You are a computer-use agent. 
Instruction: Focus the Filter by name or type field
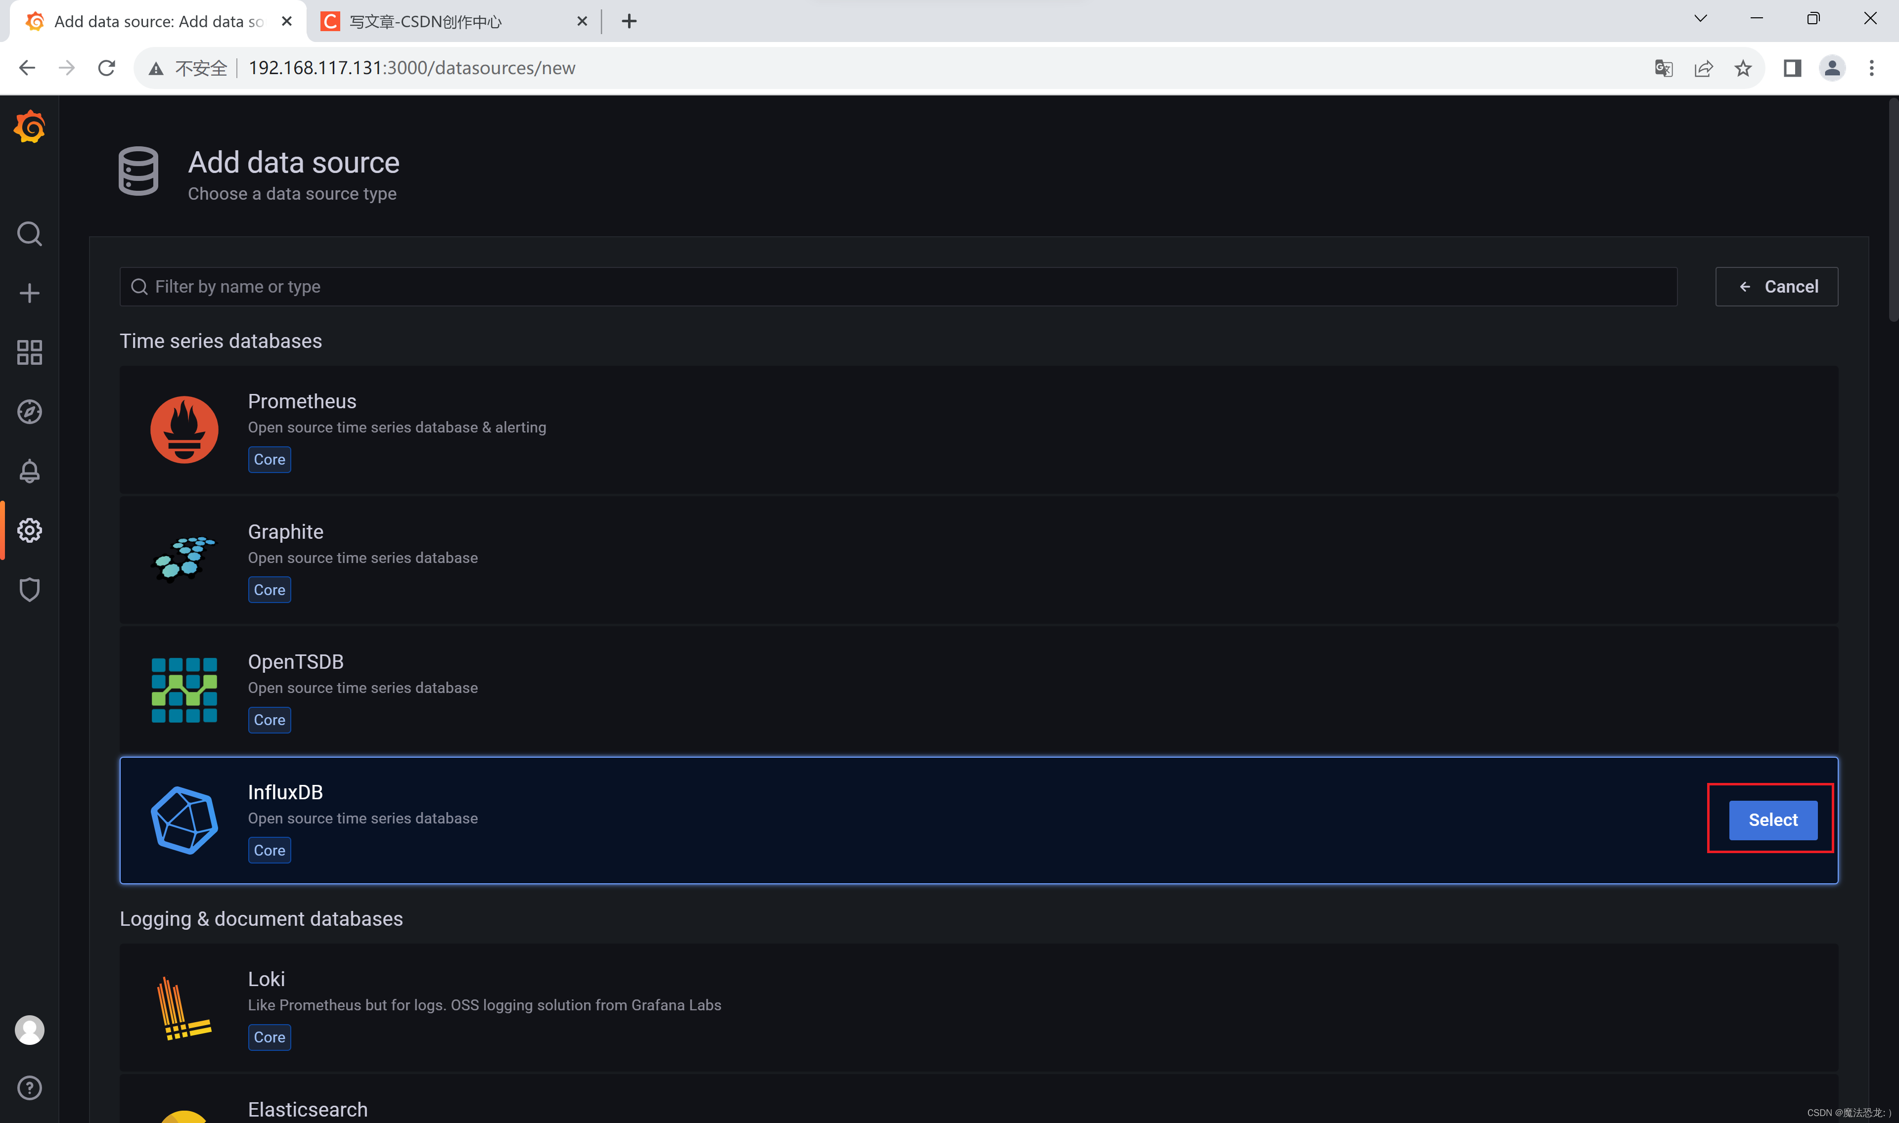(898, 287)
